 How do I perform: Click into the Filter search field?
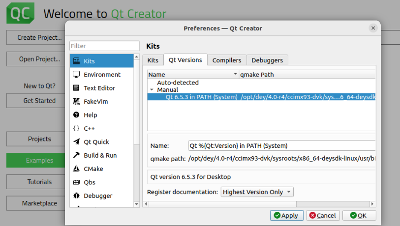[105, 46]
